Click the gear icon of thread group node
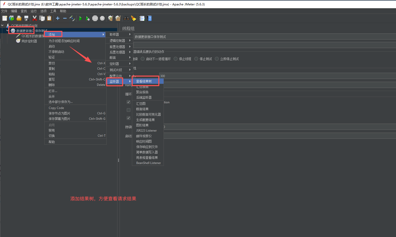Viewport: 396px width, 237px height. point(13,31)
